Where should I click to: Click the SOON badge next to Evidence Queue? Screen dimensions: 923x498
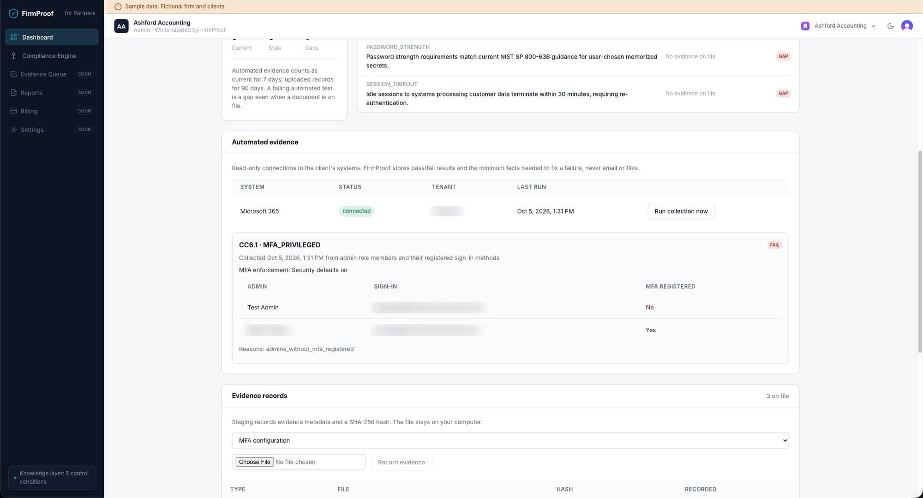point(84,74)
